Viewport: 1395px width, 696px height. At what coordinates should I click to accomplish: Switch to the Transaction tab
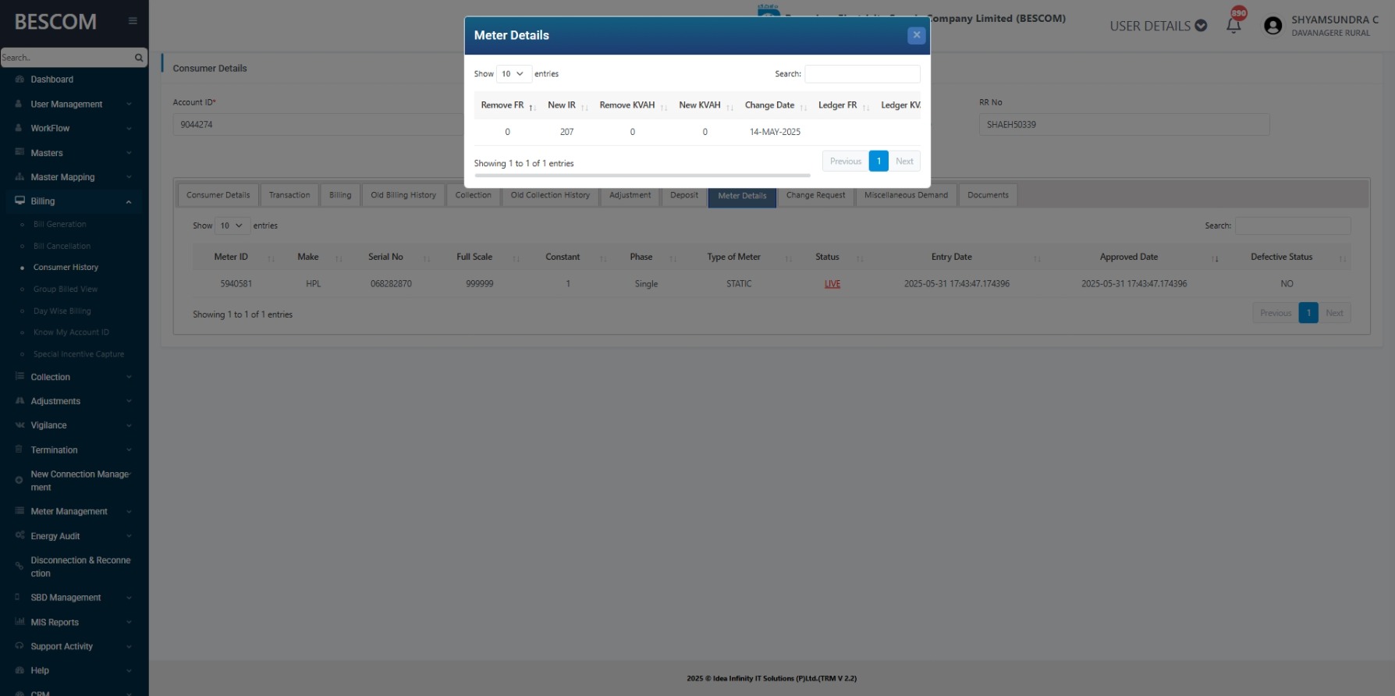coord(289,195)
